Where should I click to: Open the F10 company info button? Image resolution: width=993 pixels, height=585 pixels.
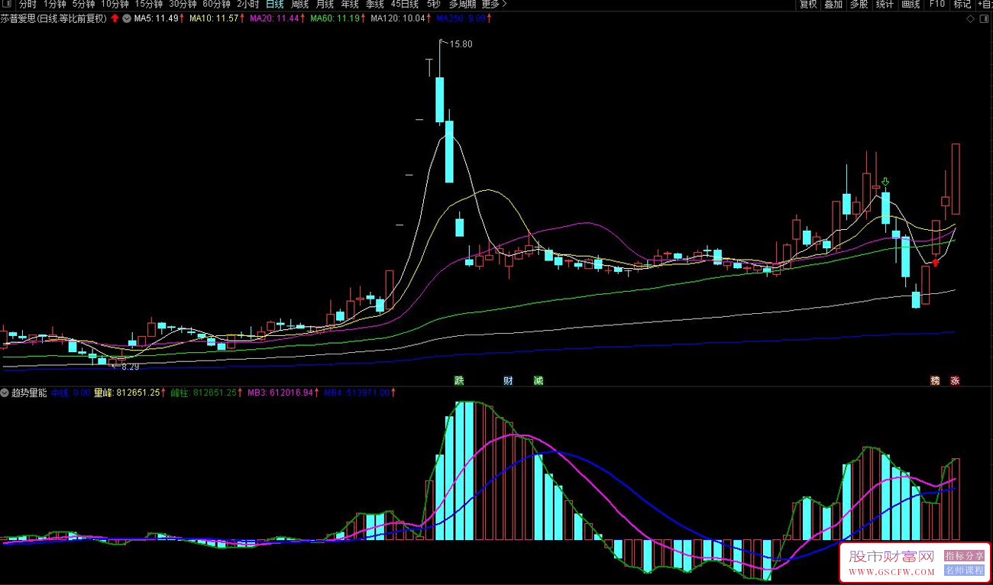[936, 5]
